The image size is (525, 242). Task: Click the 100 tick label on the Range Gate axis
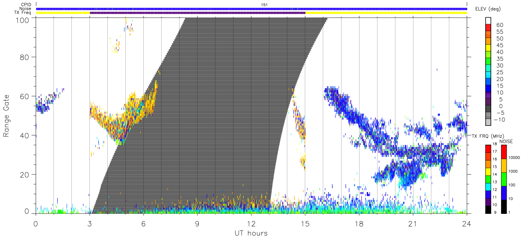(22, 20)
